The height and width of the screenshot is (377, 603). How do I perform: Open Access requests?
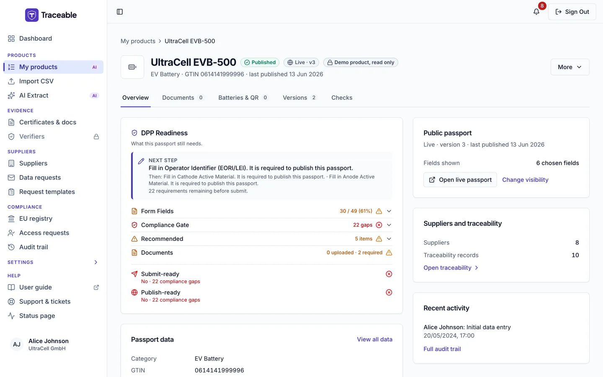point(53,233)
